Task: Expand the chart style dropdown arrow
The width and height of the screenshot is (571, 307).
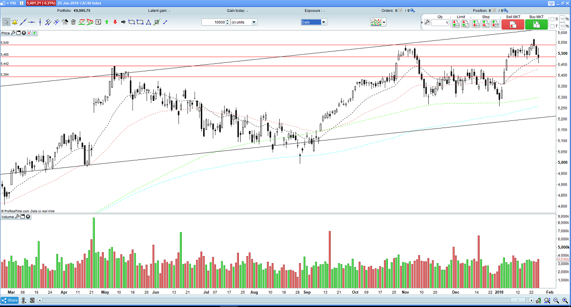Action: (x=384, y=22)
